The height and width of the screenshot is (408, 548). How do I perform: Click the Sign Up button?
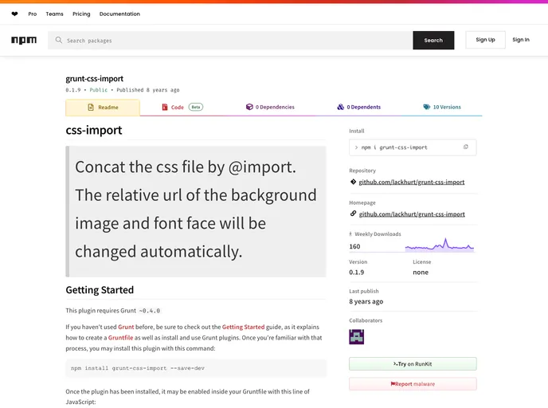485,40
